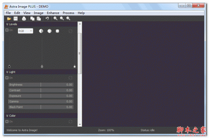Click the Gamma slider
209x138 pixels.
point(41,102)
